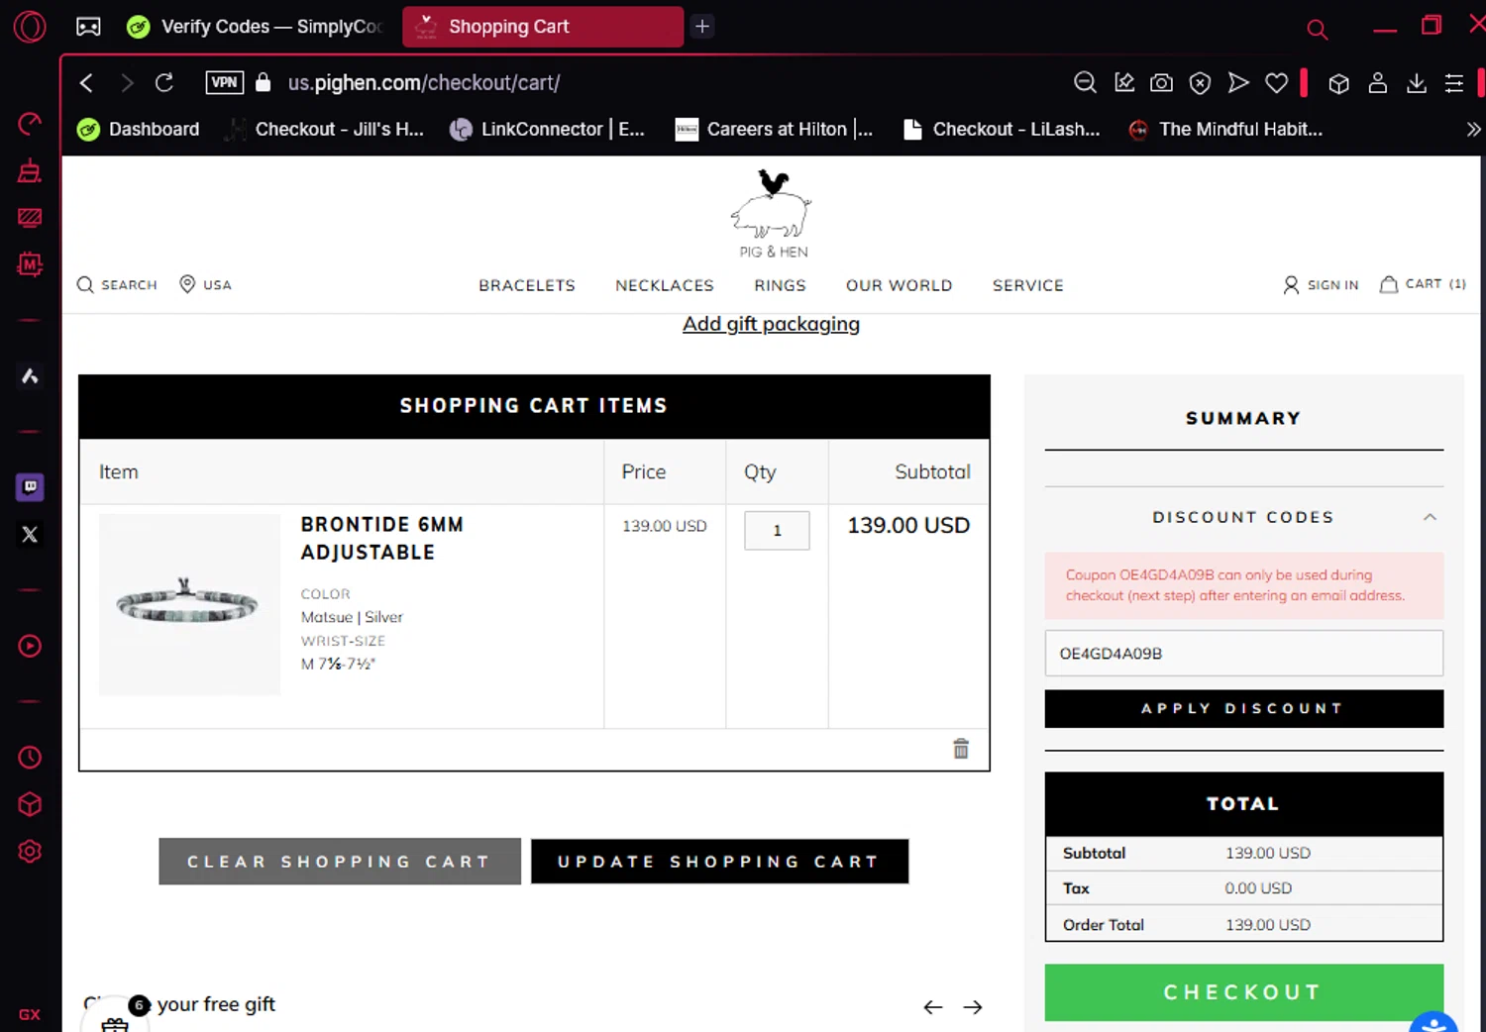Show previous free gift arrow

[933, 1007]
